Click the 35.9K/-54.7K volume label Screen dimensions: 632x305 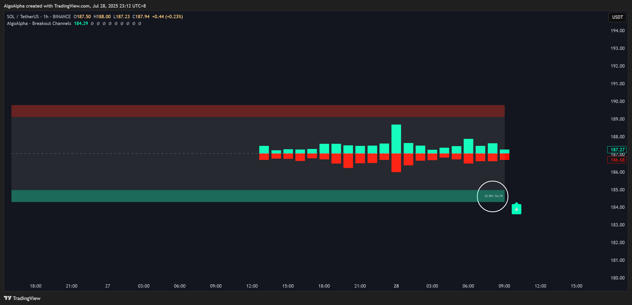[494, 196]
